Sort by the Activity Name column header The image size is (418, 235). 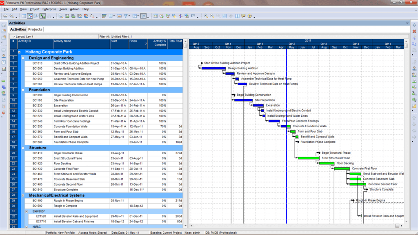[x=81, y=44]
